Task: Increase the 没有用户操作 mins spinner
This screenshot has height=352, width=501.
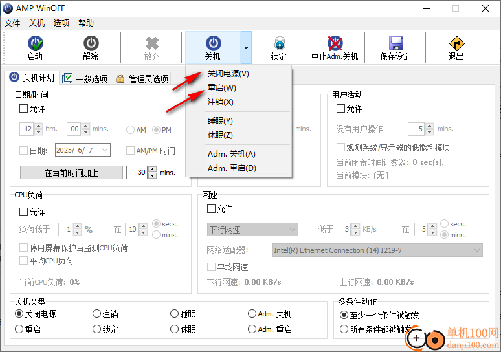Action: click(x=429, y=126)
